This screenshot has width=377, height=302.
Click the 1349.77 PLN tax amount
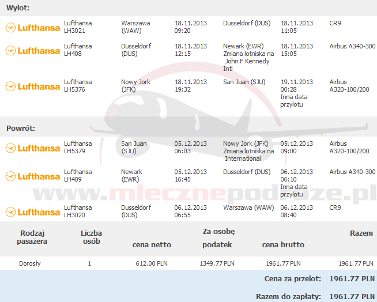point(216,263)
